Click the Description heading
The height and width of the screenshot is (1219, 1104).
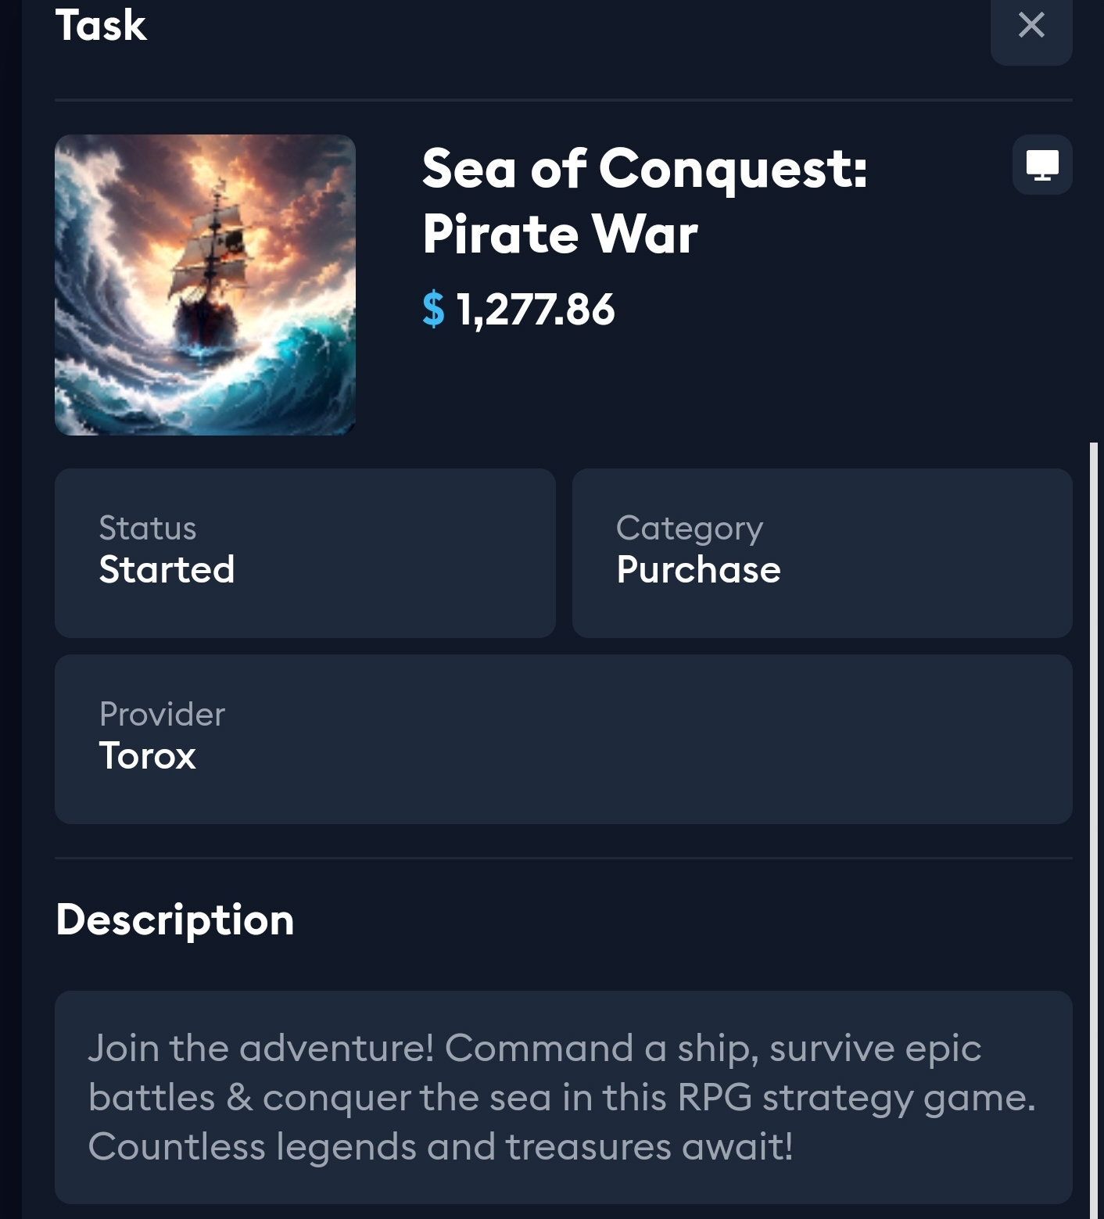click(x=175, y=920)
